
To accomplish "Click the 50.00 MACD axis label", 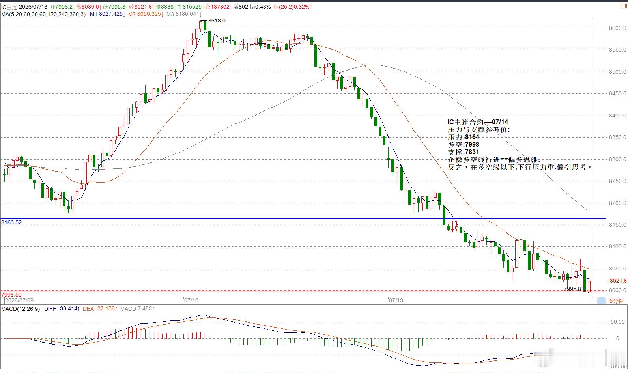I will coord(617,322).
